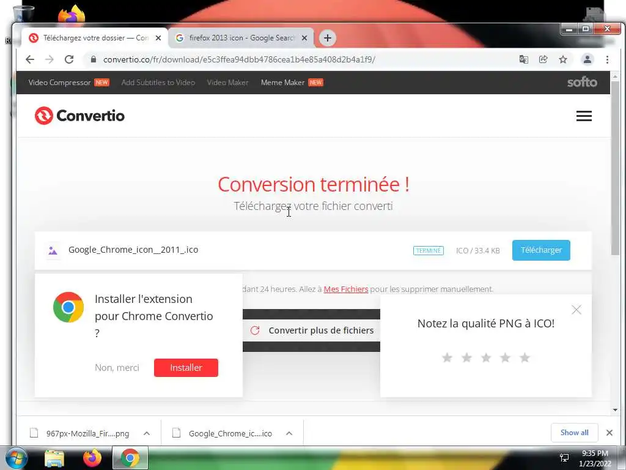Open Convertio hamburger menu
Screen dimensions: 626x470
click(x=584, y=116)
